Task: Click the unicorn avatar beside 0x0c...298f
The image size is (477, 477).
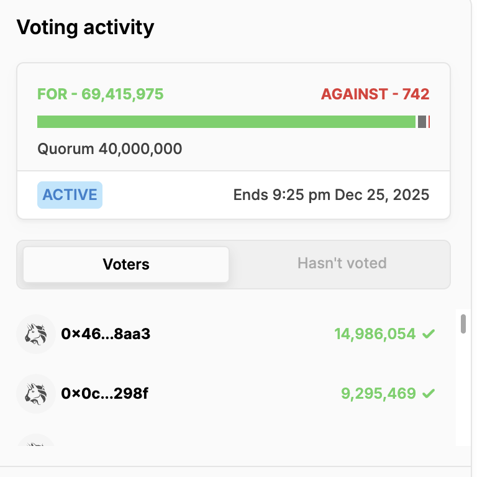Action: (36, 394)
